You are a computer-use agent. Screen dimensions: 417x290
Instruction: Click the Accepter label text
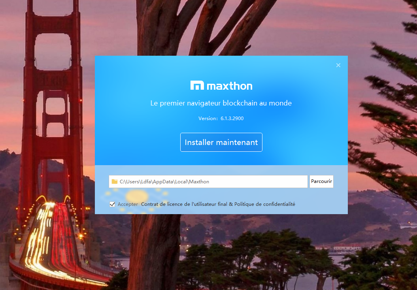pos(128,204)
